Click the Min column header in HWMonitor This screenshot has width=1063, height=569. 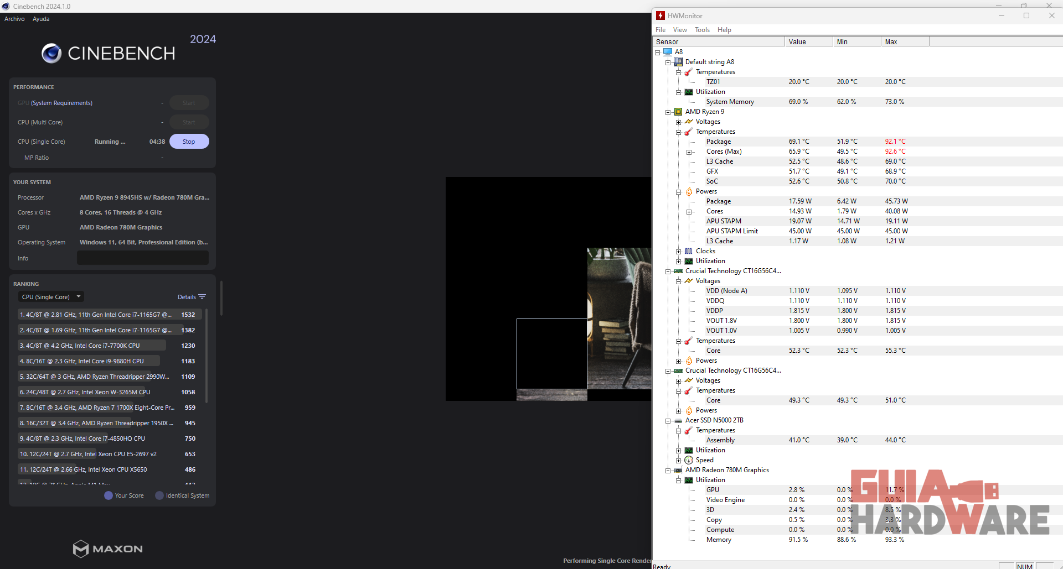[856, 42]
